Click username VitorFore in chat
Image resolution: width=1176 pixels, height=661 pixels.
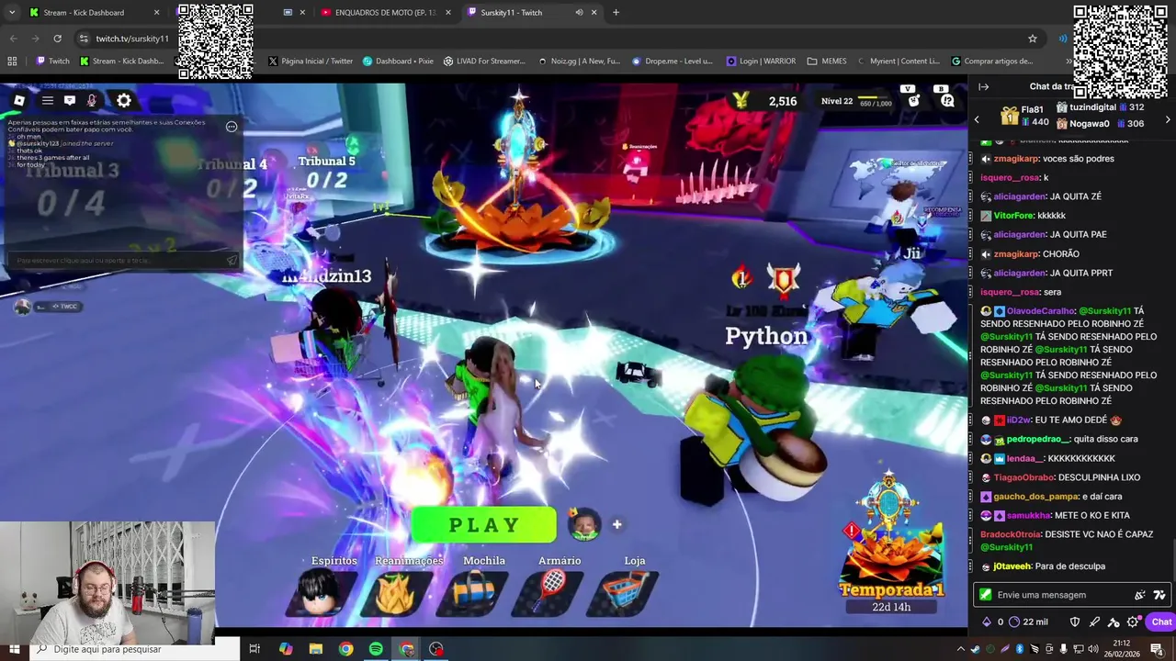pyautogui.click(x=1013, y=216)
